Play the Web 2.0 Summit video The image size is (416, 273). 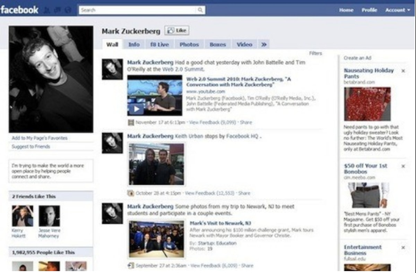pyautogui.click(x=136, y=109)
